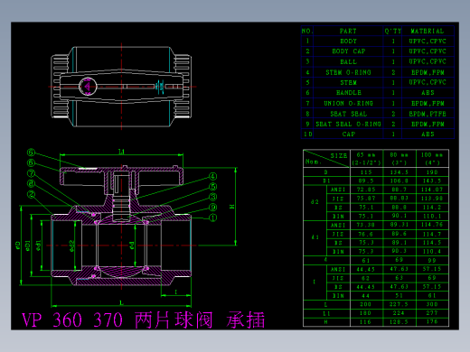
Task: Click 'STEM O-RING' in the parts list
Action: click(349, 72)
